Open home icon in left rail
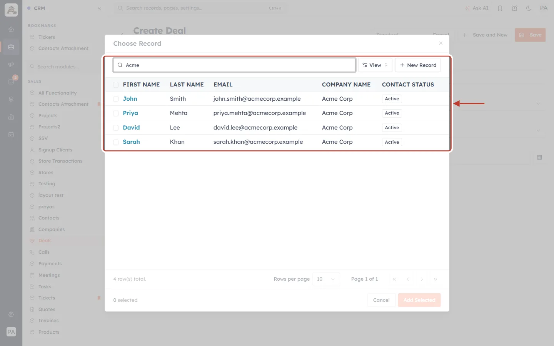Screen dimensions: 554x346 (11, 29)
